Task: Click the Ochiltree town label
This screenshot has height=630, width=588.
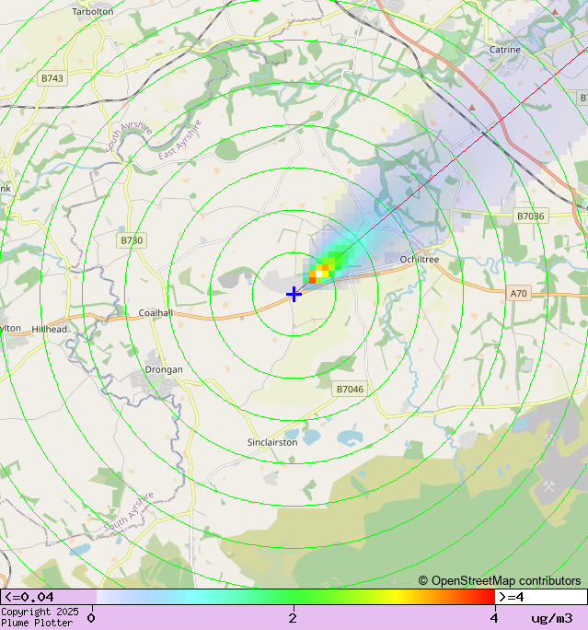Action: [420, 260]
